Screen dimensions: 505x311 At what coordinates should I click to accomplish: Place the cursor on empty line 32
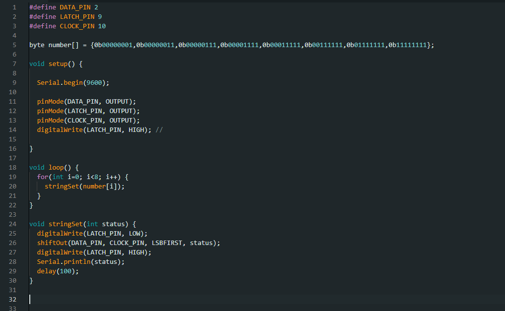point(267,300)
